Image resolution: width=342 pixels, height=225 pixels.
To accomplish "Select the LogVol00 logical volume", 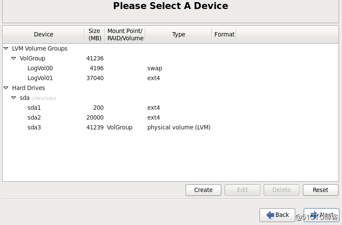I will [171, 68].
